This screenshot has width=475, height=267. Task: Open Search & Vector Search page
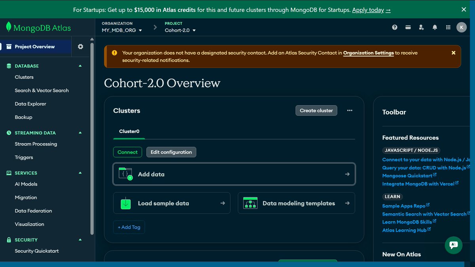click(x=42, y=91)
